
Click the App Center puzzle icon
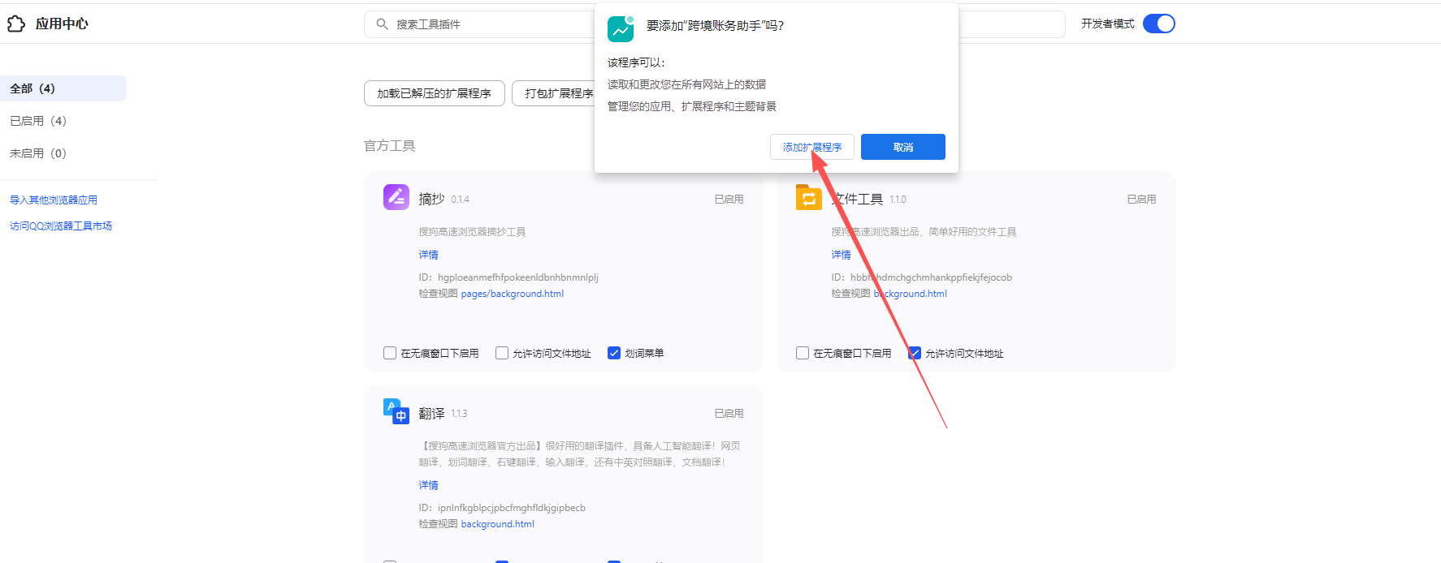point(16,24)
